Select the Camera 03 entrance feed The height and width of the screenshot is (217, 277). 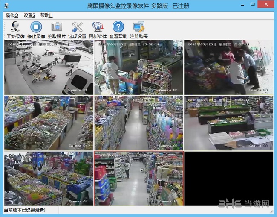[x=229, y=67]
